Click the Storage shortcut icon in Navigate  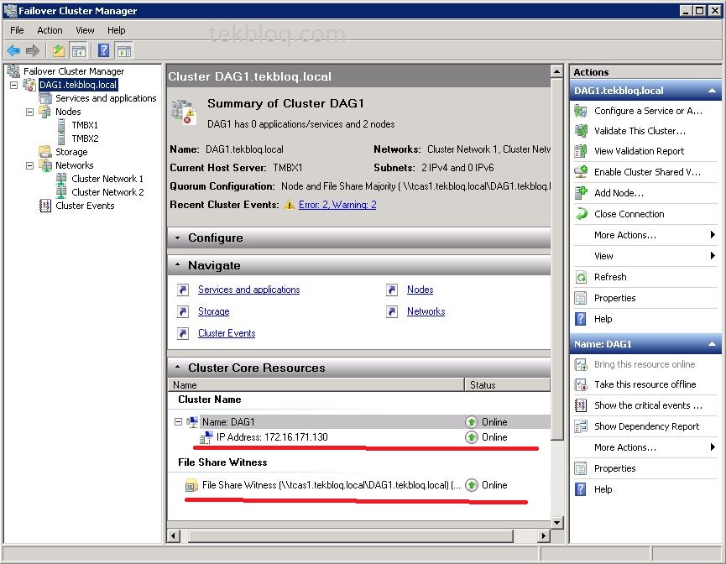183,311
